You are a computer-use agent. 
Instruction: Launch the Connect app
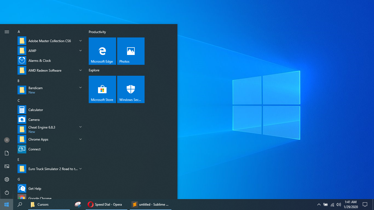[x=50, y=149]
